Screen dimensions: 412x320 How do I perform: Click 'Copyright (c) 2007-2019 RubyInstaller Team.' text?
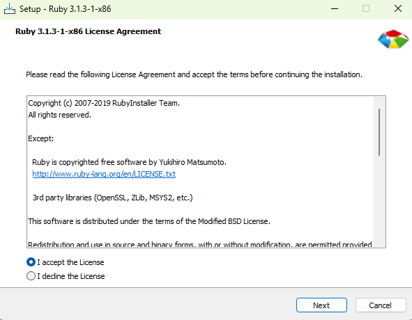(104, 103)
